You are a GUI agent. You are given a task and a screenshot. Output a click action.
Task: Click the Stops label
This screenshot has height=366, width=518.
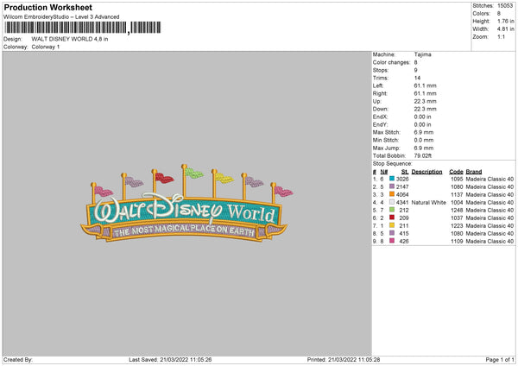pos(381,70)
